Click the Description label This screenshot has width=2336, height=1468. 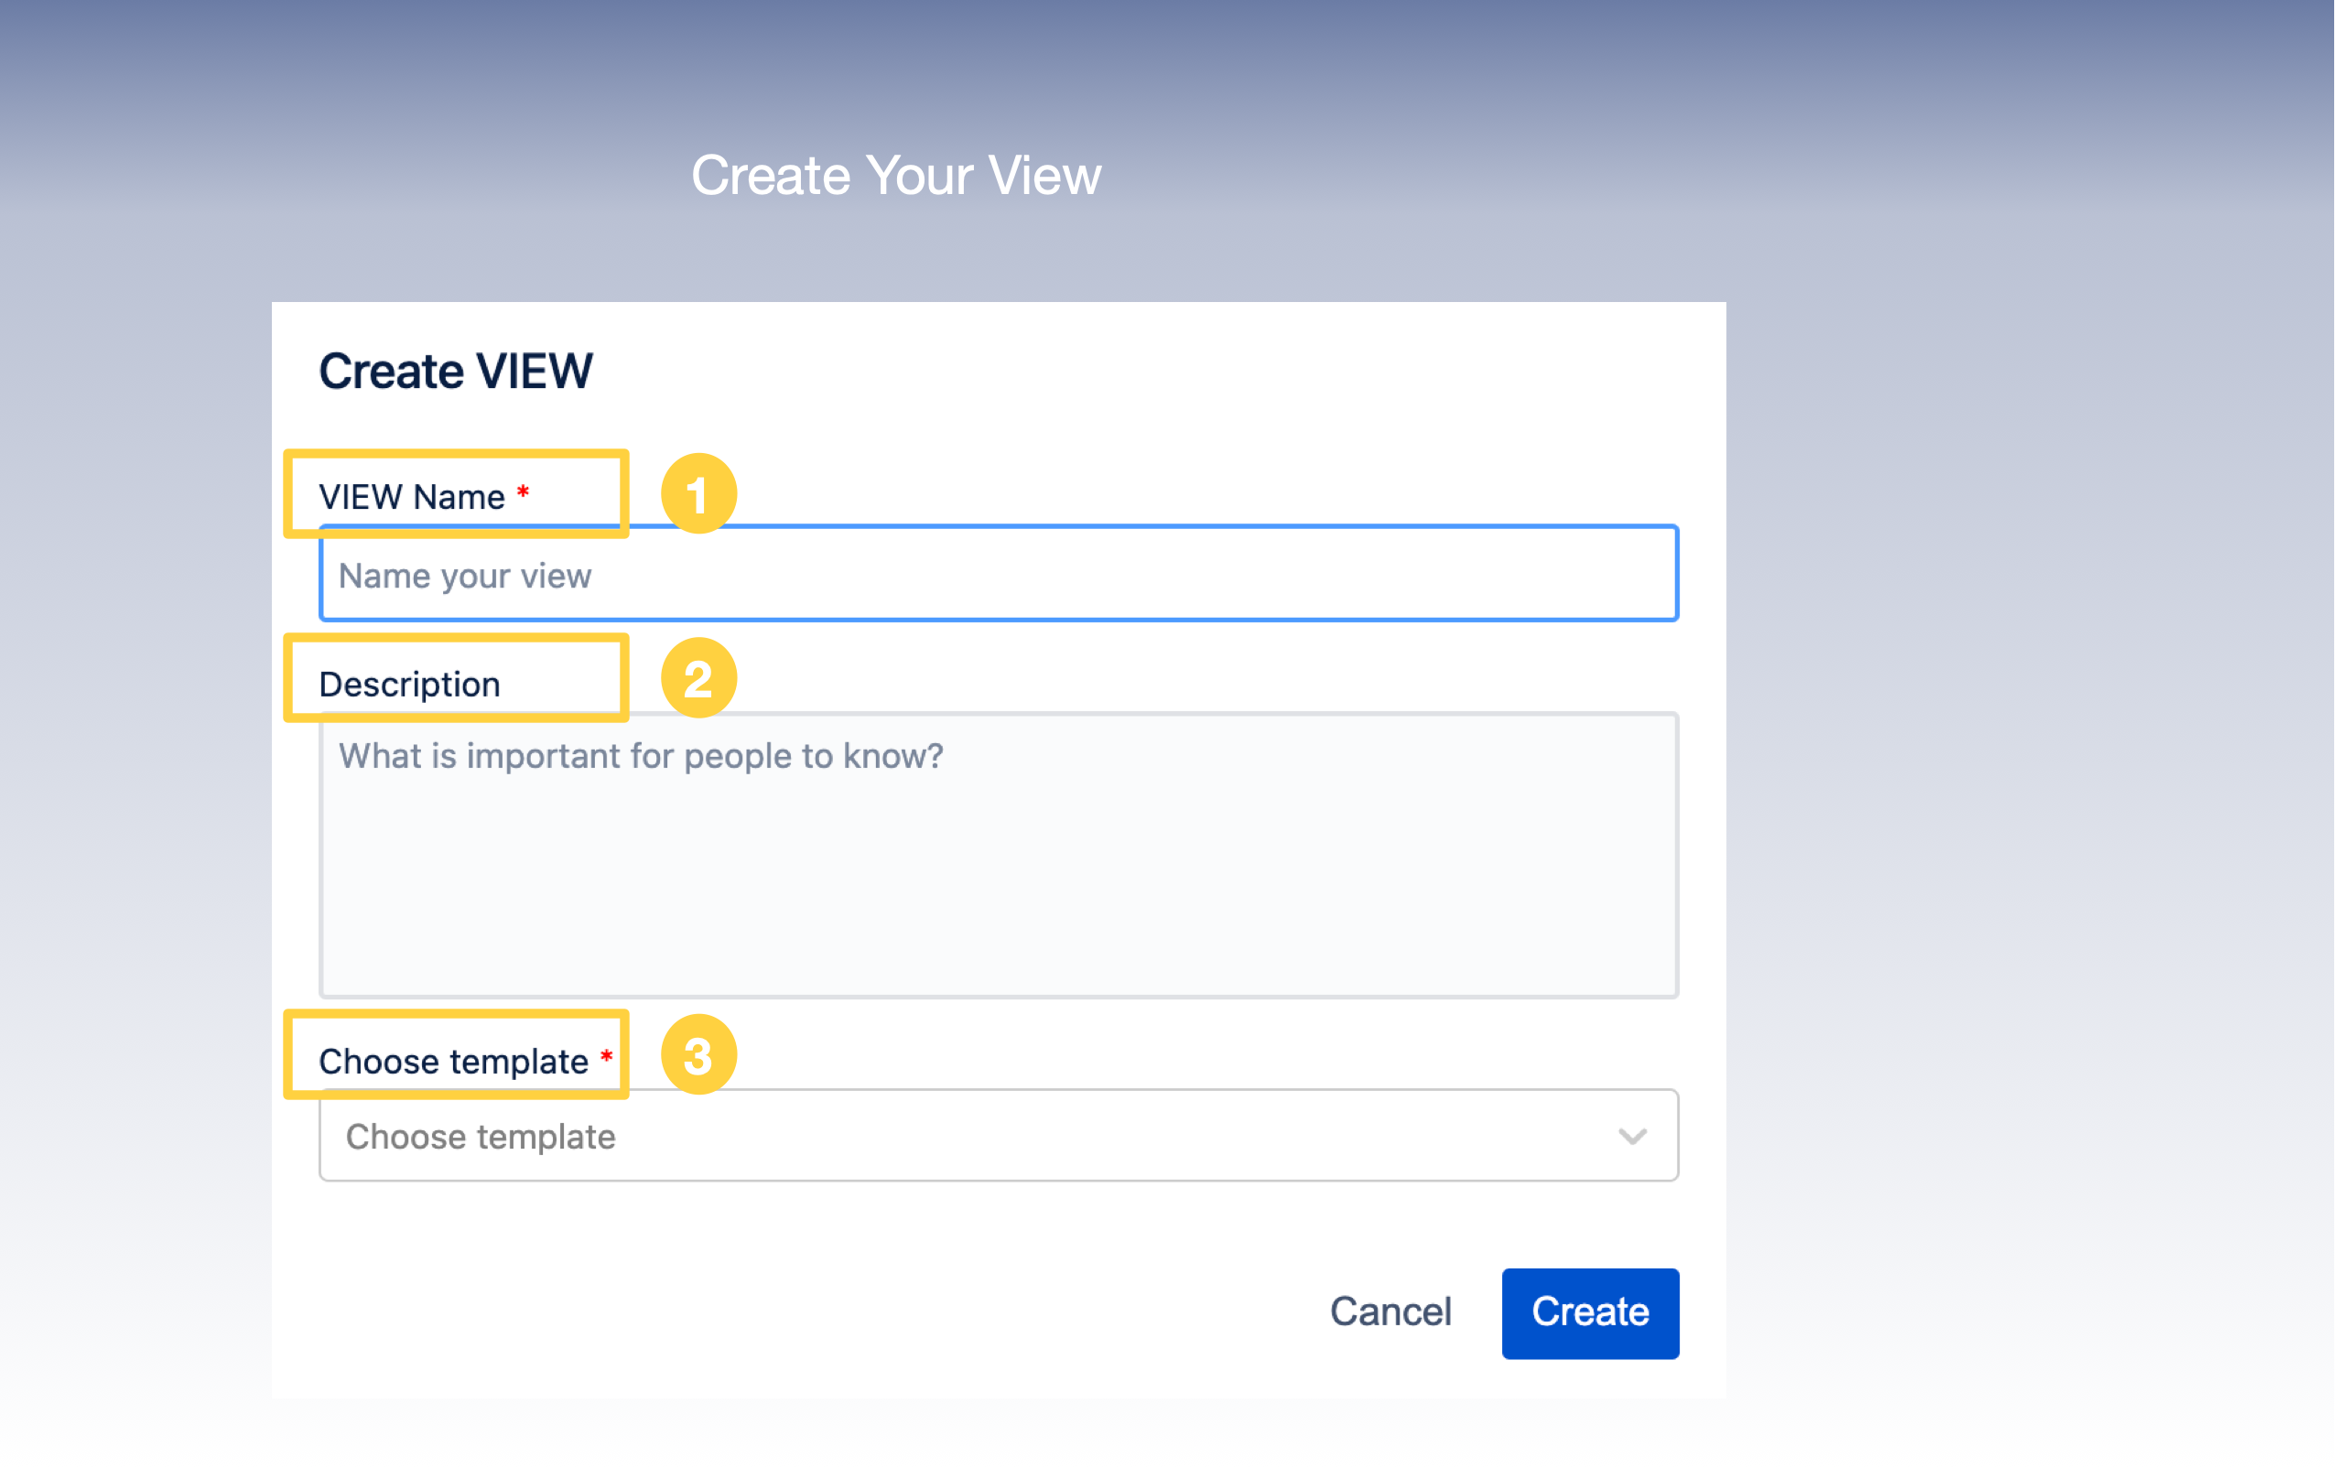coord(409,684)
